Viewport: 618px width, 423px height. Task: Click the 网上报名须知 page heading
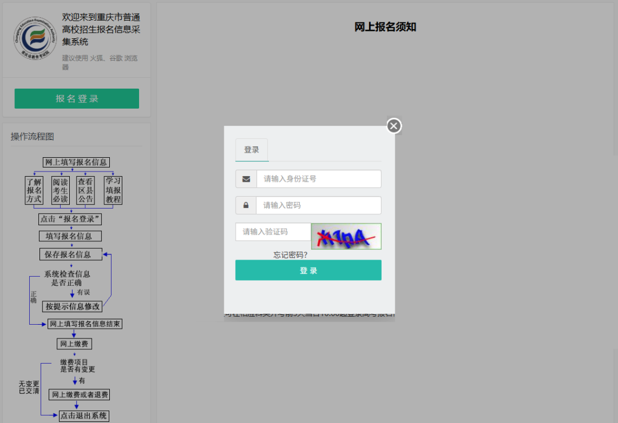click(x=385, y=26)
